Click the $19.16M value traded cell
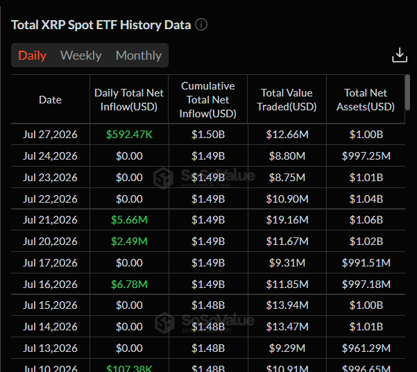This screenshot has width=417, height=372. 287,220
